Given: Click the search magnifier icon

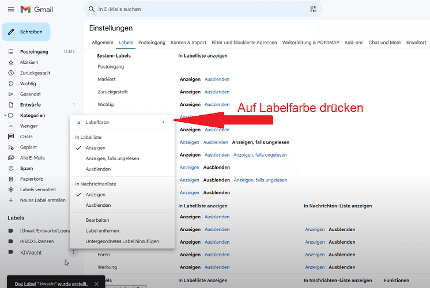Looking at the screenshot, I should 92,9.
